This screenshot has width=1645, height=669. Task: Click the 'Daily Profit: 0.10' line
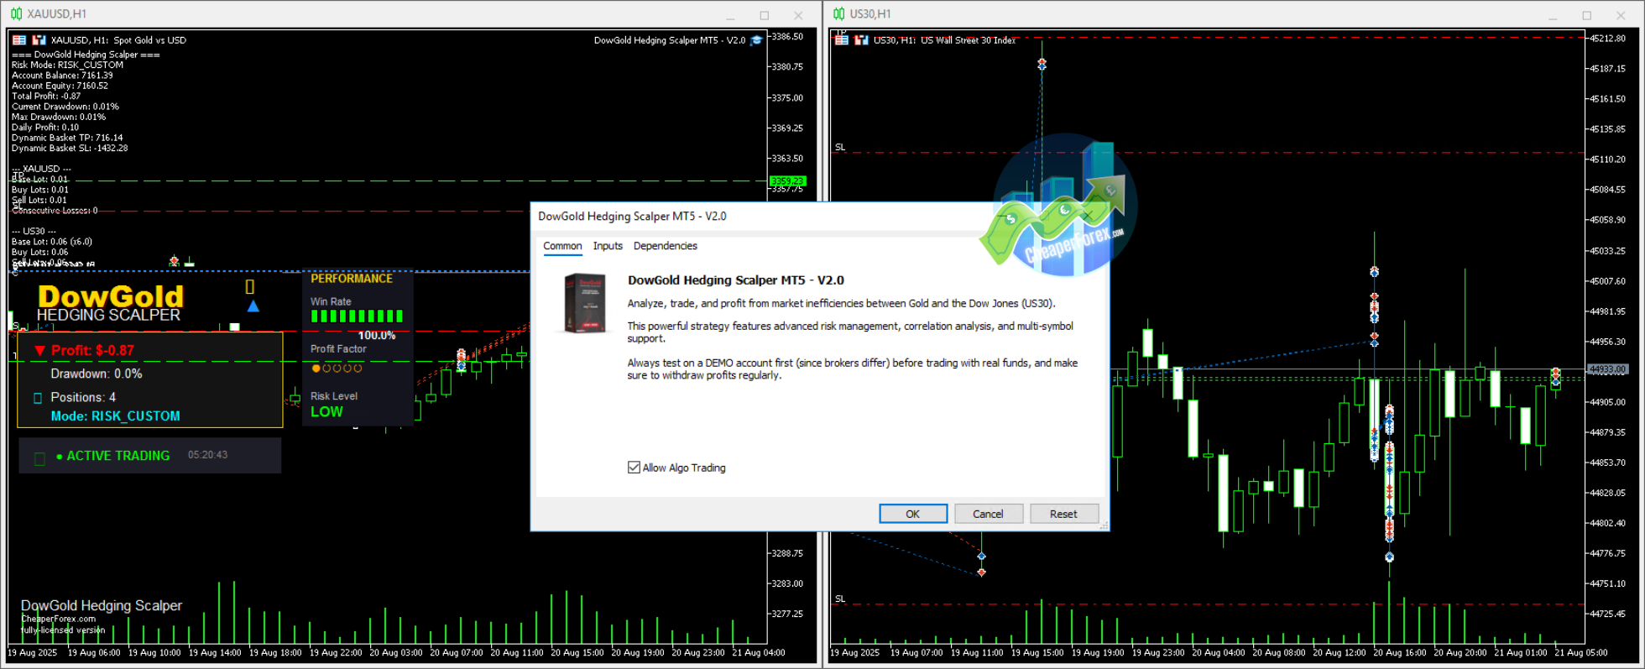[x=45, y=128]
